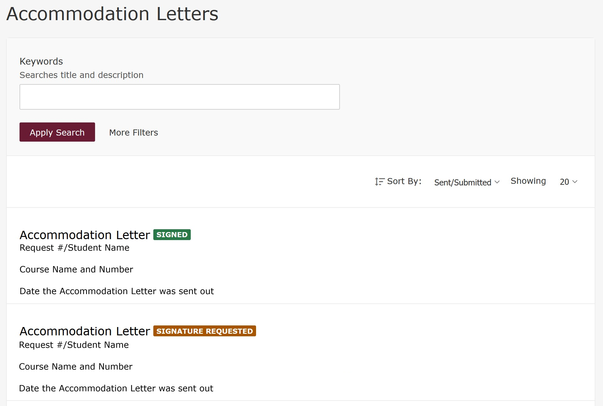This screenshot has height=406, width=603.
Task: Select the Request #/Student Name under signed letter
Action: coord(74,247)
